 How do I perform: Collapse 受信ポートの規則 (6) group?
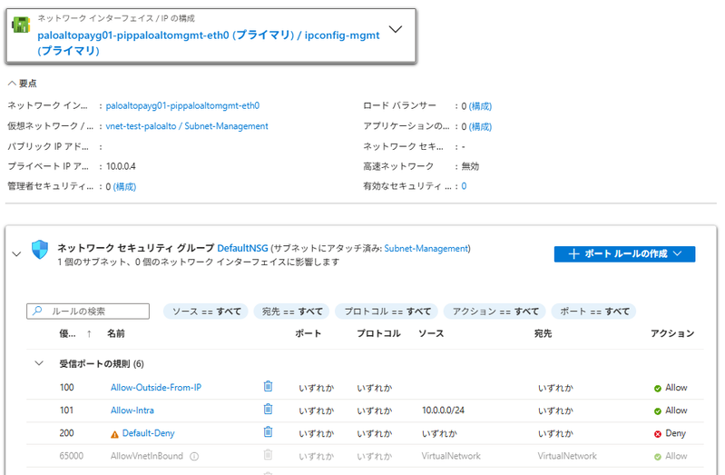click(39, 363)
